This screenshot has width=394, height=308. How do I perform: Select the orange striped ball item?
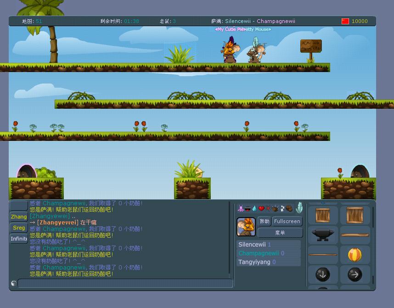click(355, 254)
